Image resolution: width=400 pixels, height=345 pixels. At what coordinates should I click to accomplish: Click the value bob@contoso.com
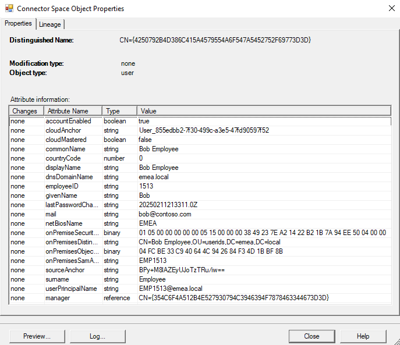pyautogui.click(x=165, y=214)
